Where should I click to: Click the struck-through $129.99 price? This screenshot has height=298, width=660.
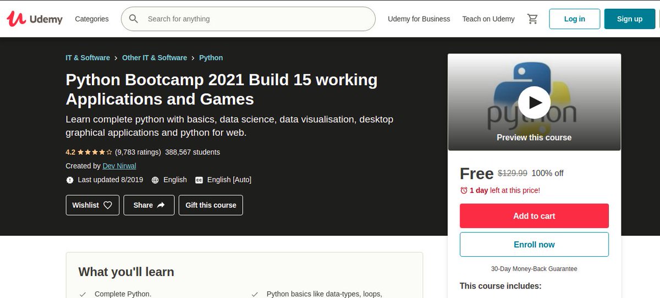pyautogui.click(x=513, y=173)
